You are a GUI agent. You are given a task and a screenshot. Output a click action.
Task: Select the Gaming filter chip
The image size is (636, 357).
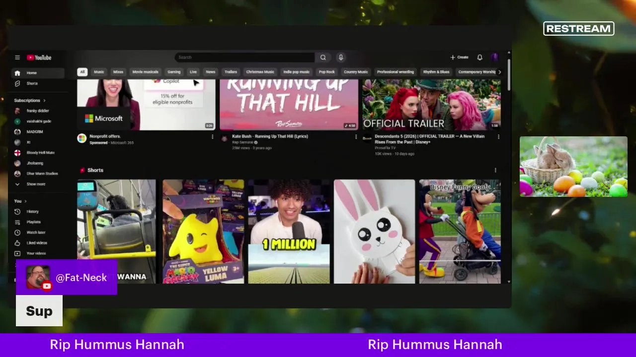pyautogui.click(x=174, y=72)
